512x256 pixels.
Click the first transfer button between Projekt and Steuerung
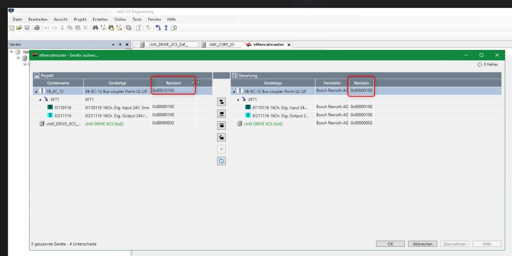(x=221, y=102)
